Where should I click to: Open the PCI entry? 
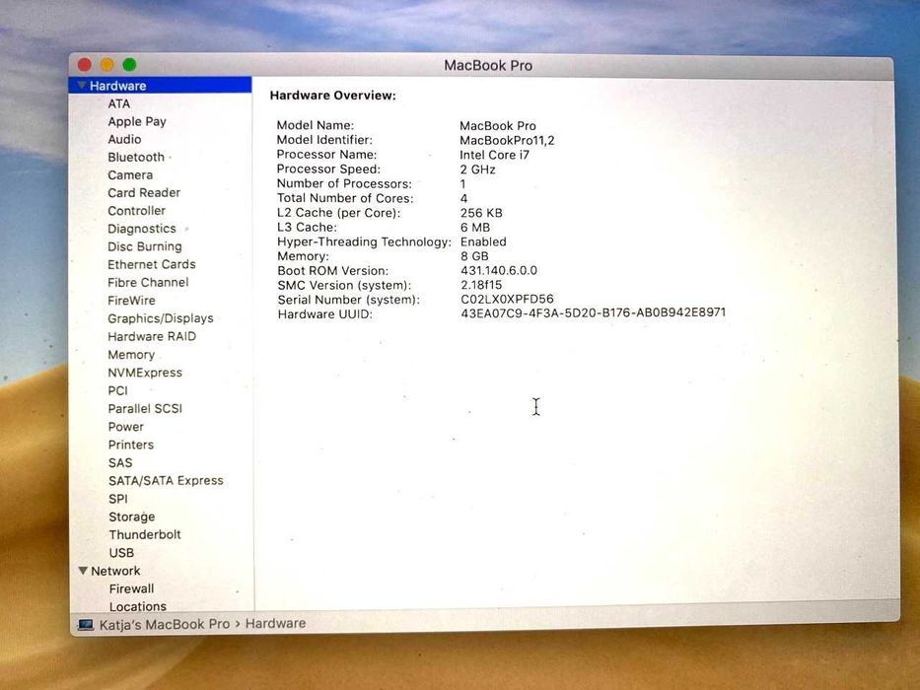tap(117, 390)
